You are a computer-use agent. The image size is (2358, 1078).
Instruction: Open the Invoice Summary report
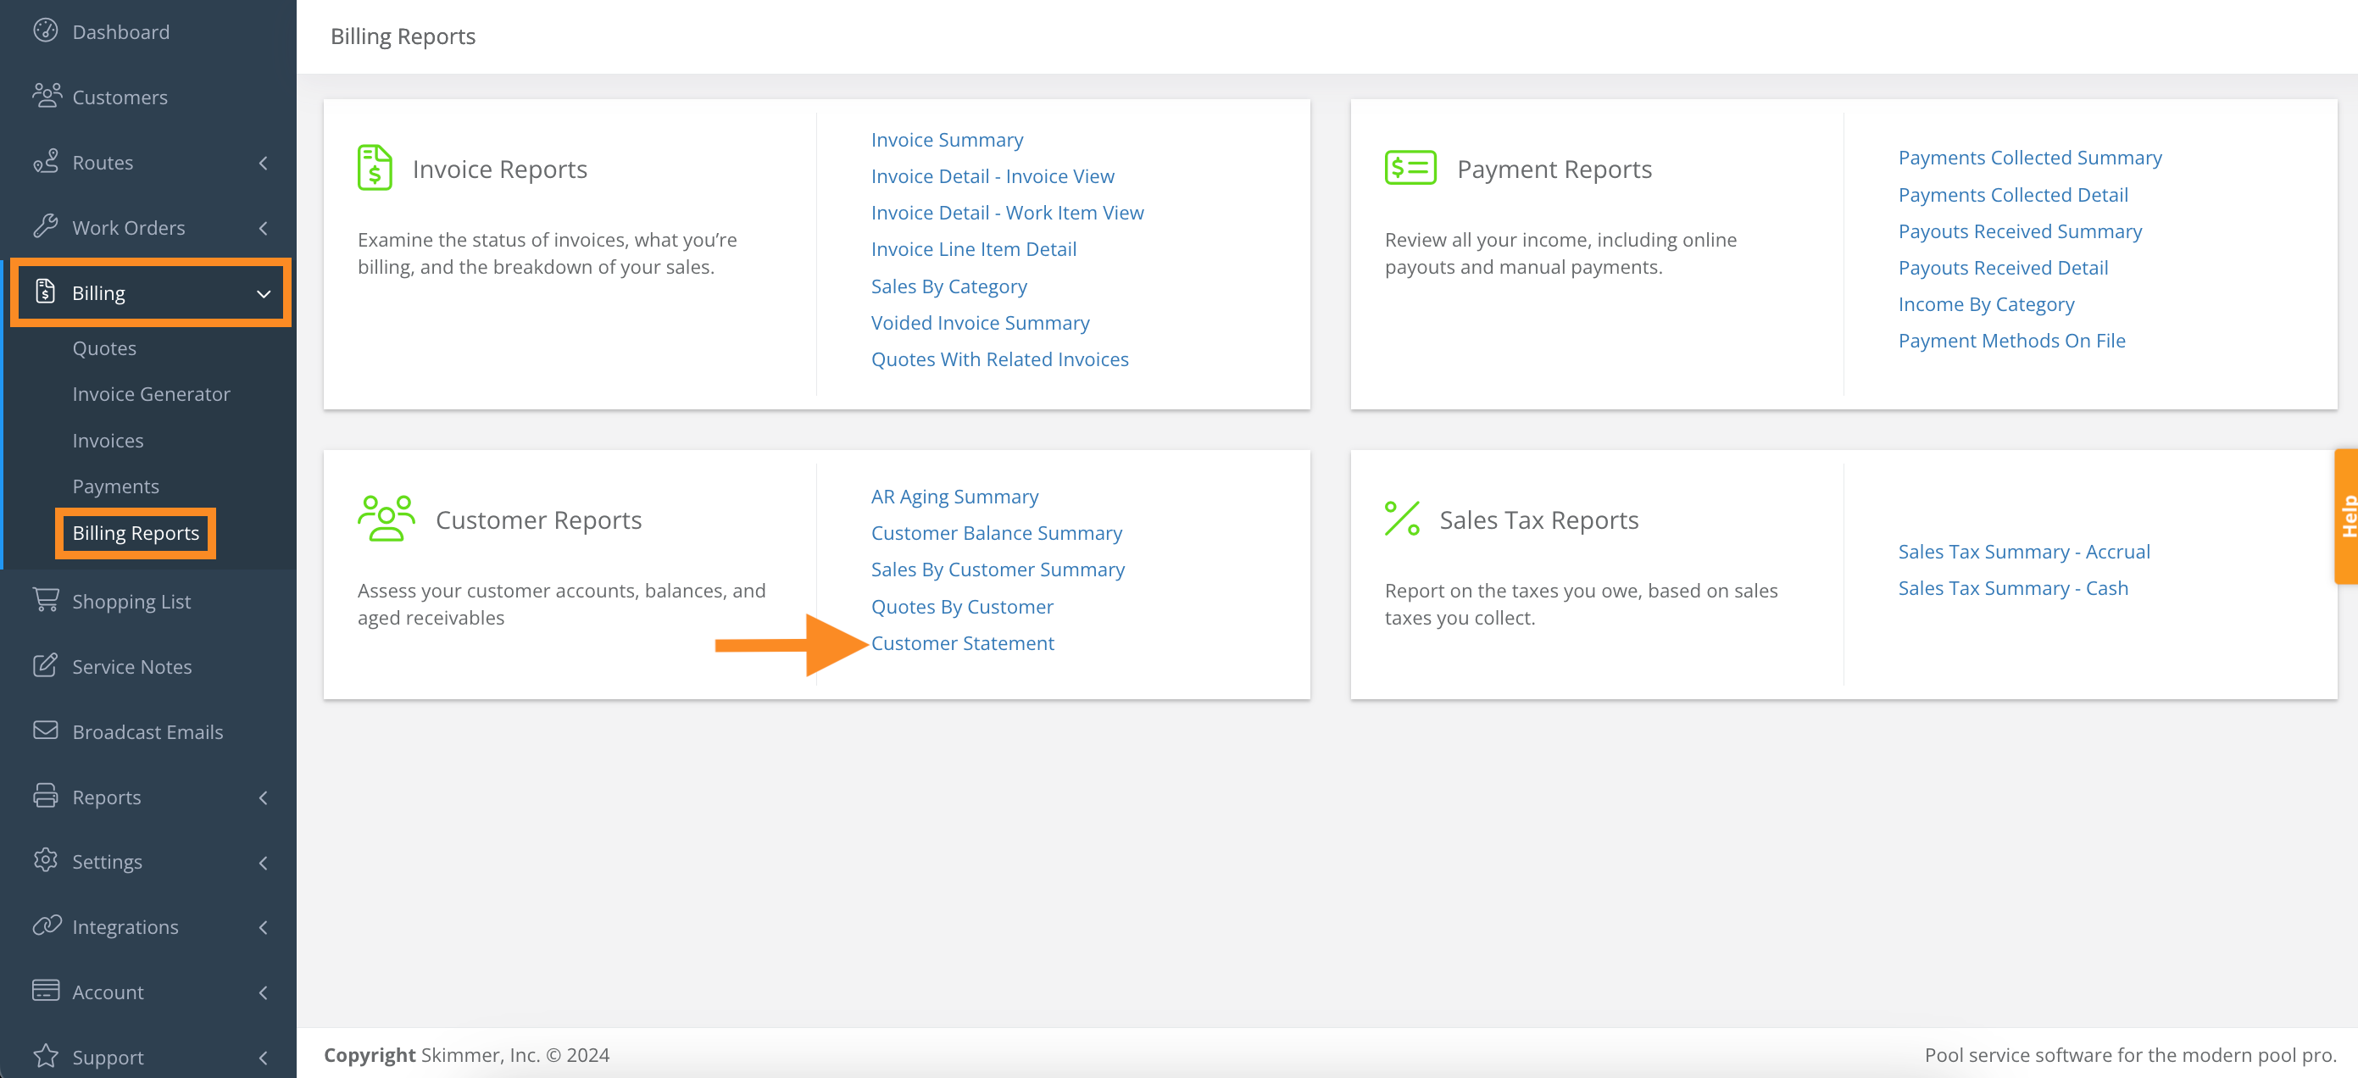[x=947, y=139]
